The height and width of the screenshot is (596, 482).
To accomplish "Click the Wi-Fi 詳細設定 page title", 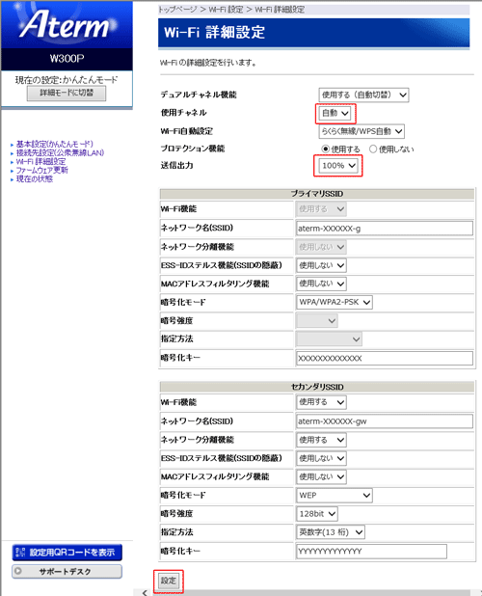I will 214,33.
